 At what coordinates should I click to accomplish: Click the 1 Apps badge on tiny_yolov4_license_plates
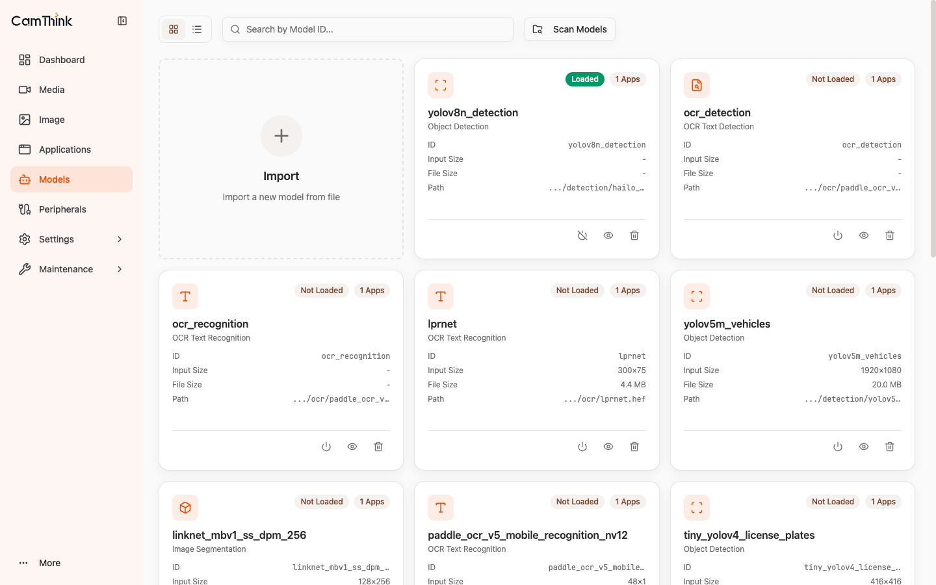coord(883,502)
